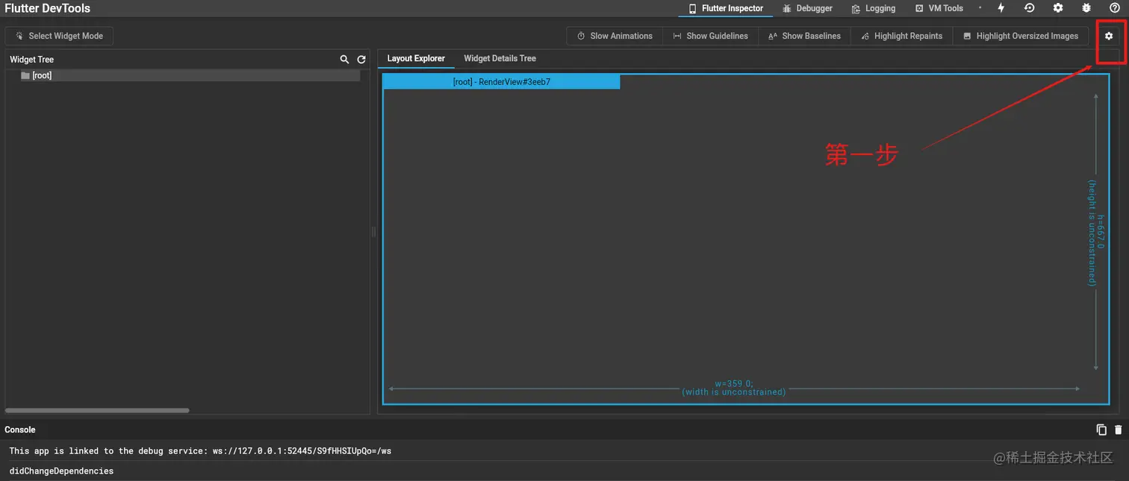Click the w=359.0 width label
1129x481 pixels.
point(733,383)
